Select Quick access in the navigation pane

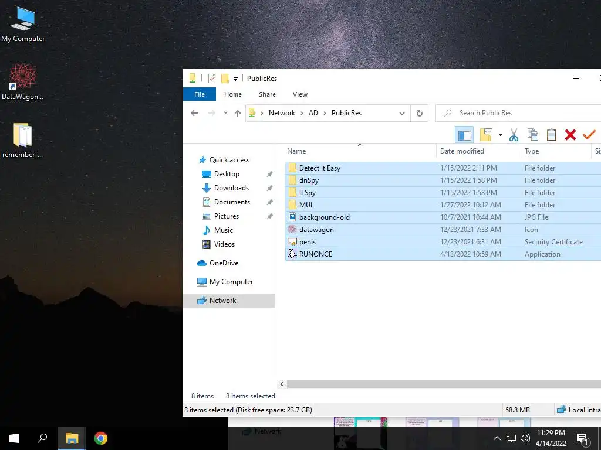point(229,160)
